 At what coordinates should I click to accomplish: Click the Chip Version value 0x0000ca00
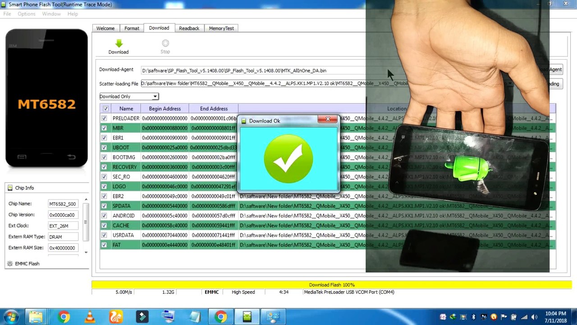point(63,215)
